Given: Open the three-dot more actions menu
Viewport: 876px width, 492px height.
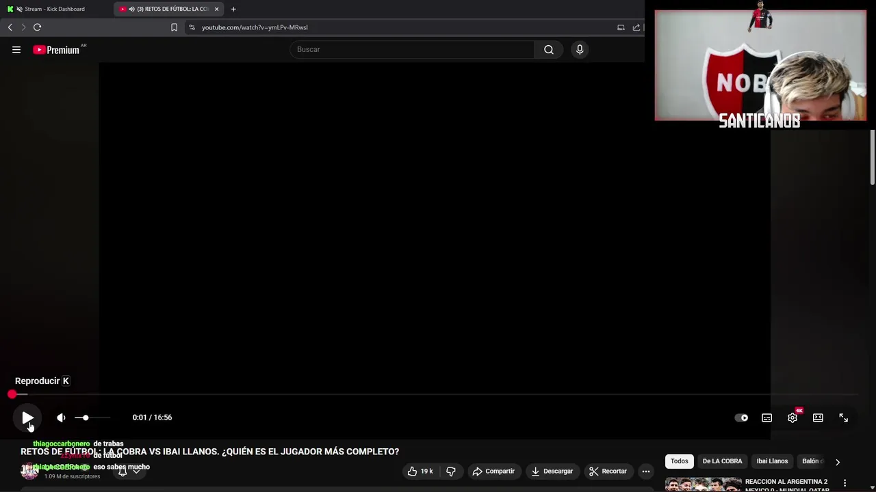Looking at the screenshot, I should tap(646, 471).
